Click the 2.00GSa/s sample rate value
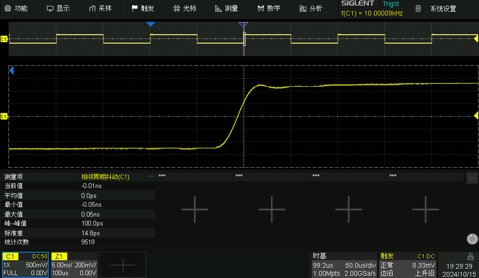Viewport: 479px width, 278px height. [360, 273]
